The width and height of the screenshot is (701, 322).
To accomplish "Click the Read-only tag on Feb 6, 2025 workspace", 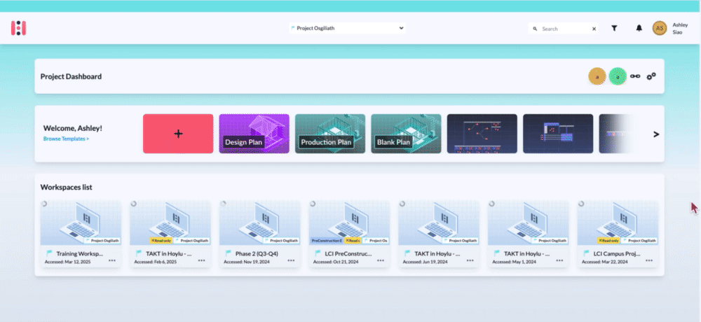I will click(x=161, y=240).
